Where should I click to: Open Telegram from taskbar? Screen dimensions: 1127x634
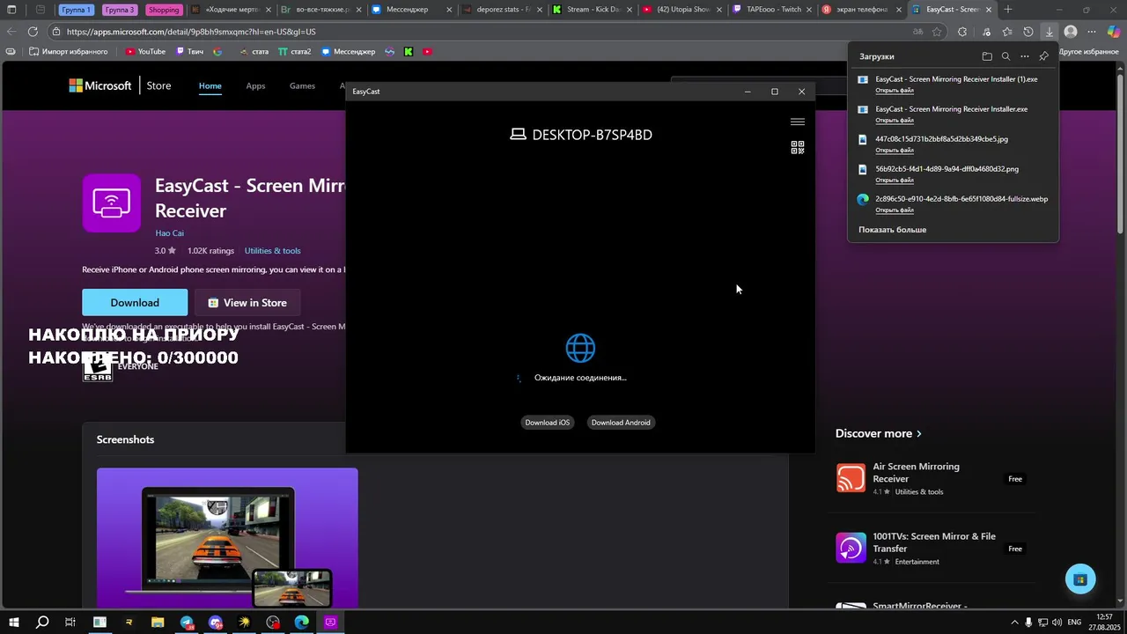pos(187,623)
